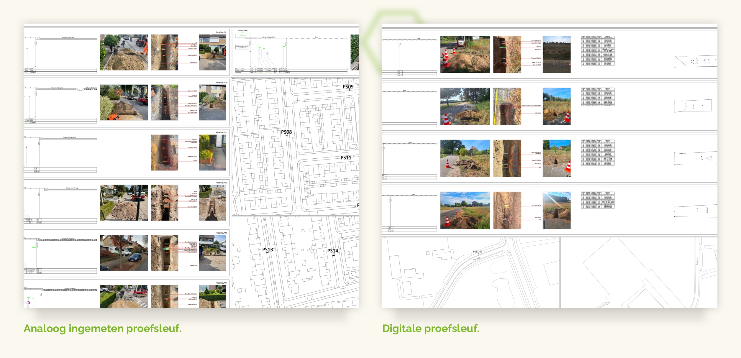The image size is (741, 358).
Task: Toggle the green Plantsoen zone outline
Action: pyautogui.click(x=243, y=35)
